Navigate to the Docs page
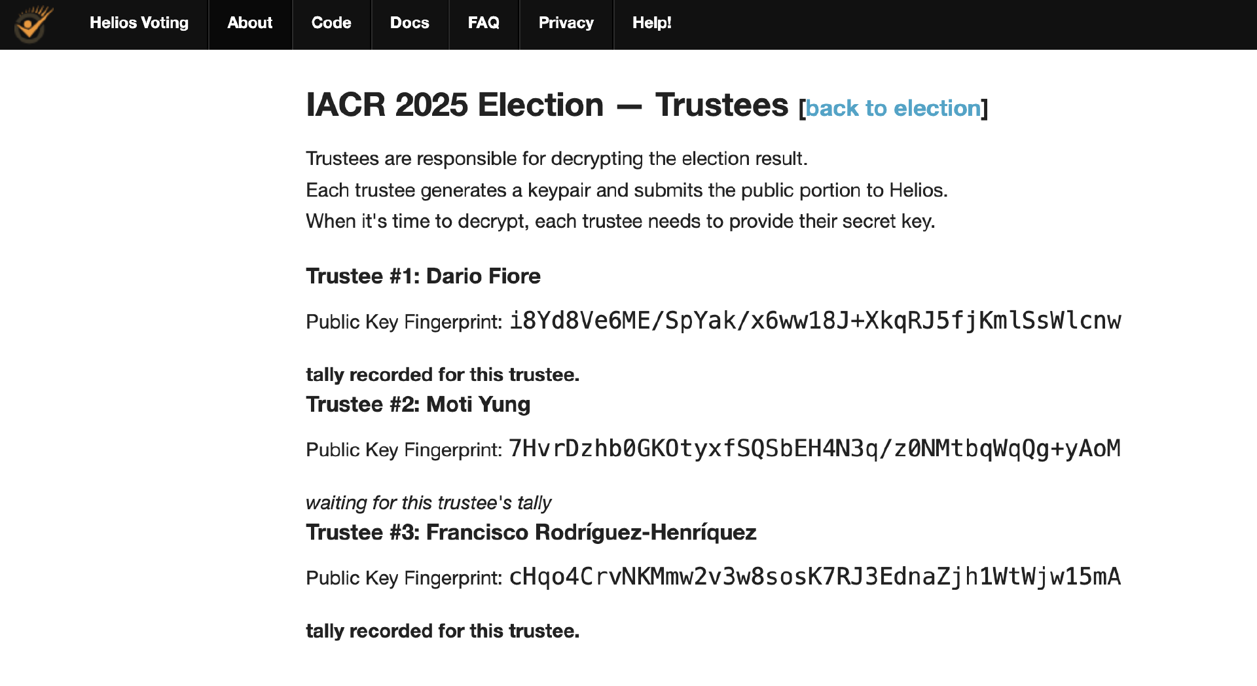 click(x=409, y=23)
